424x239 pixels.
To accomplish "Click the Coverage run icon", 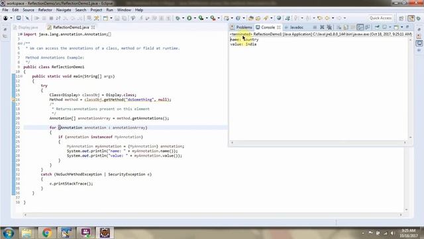I will [x=201, y=18].
